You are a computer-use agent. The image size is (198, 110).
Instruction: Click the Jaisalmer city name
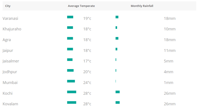coord(11,61)
